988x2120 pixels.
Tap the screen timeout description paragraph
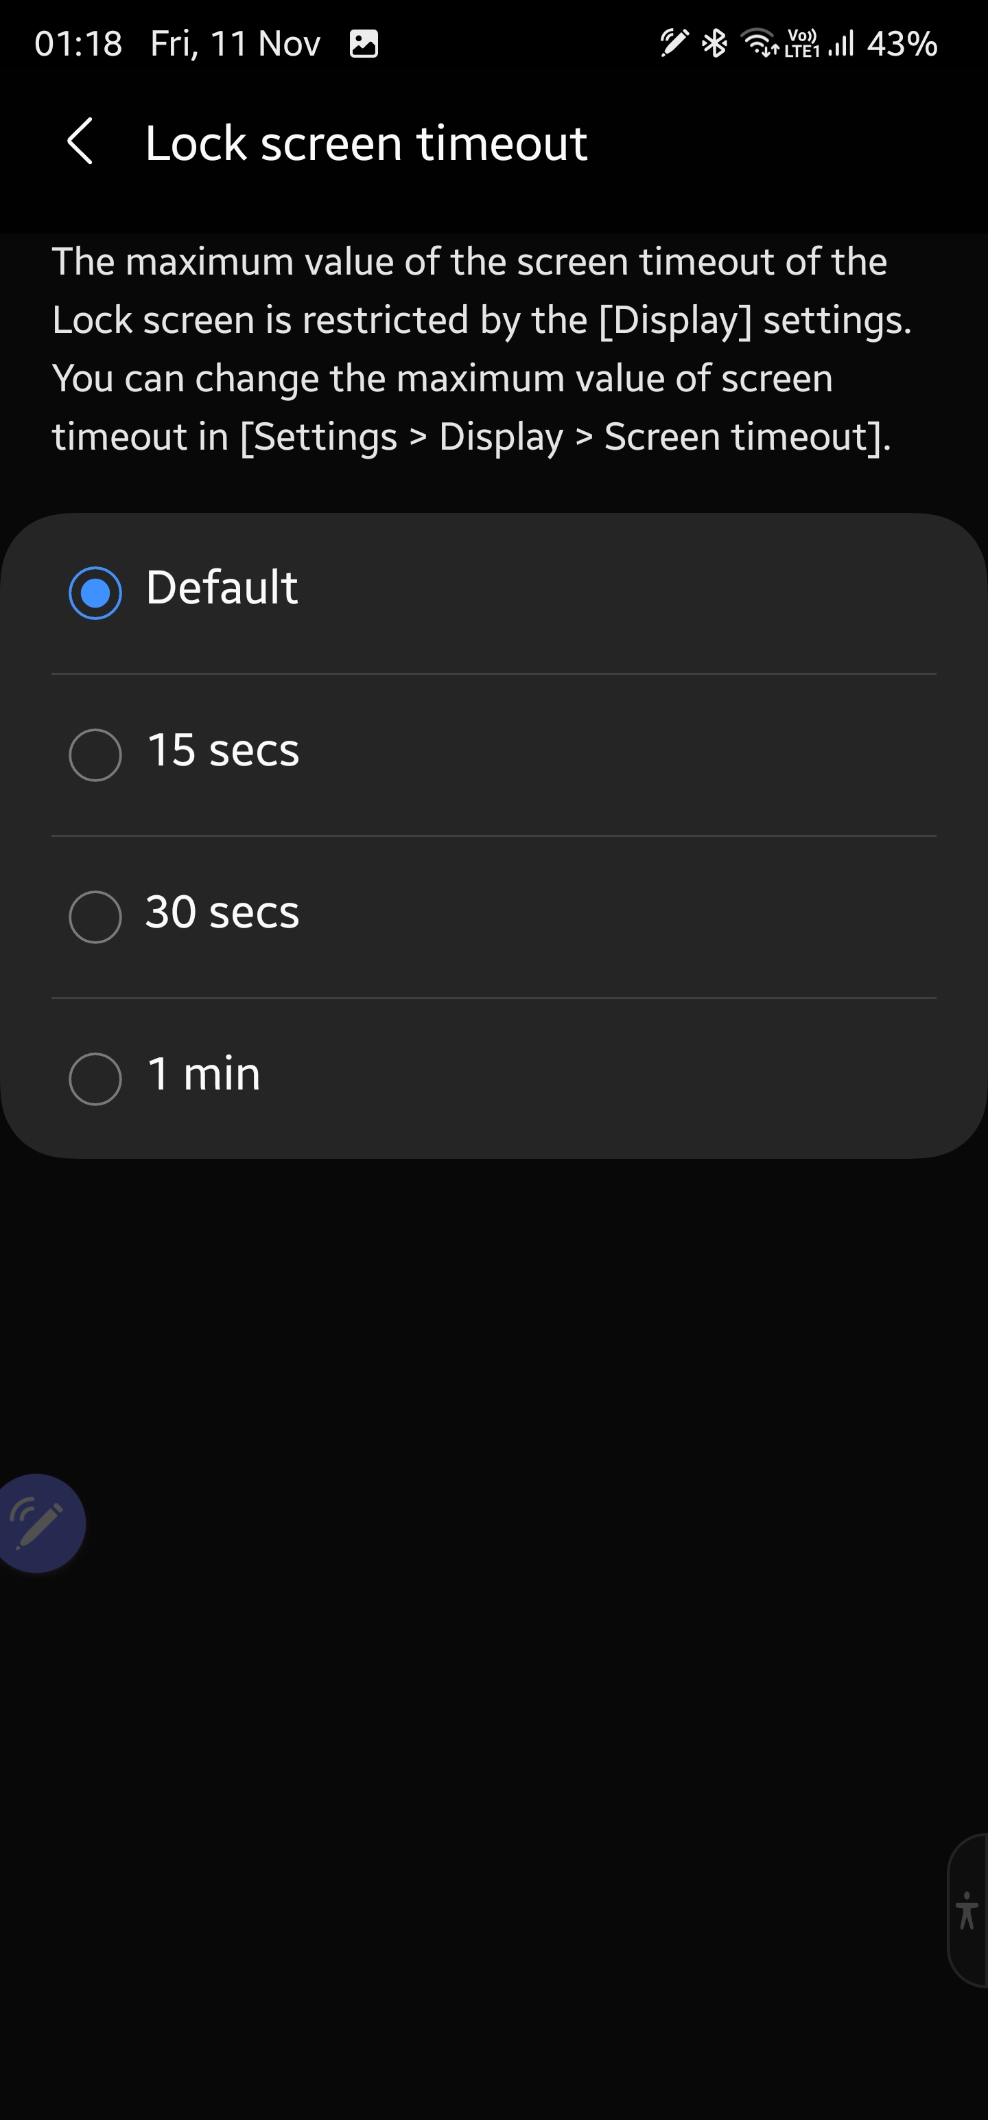481,349
